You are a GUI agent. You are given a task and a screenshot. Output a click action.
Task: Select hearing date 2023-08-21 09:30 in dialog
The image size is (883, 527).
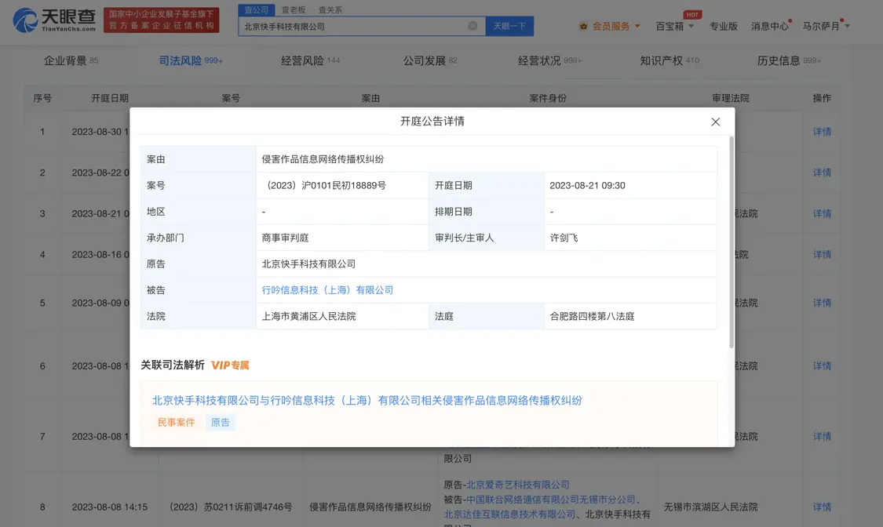pos(587,186)
